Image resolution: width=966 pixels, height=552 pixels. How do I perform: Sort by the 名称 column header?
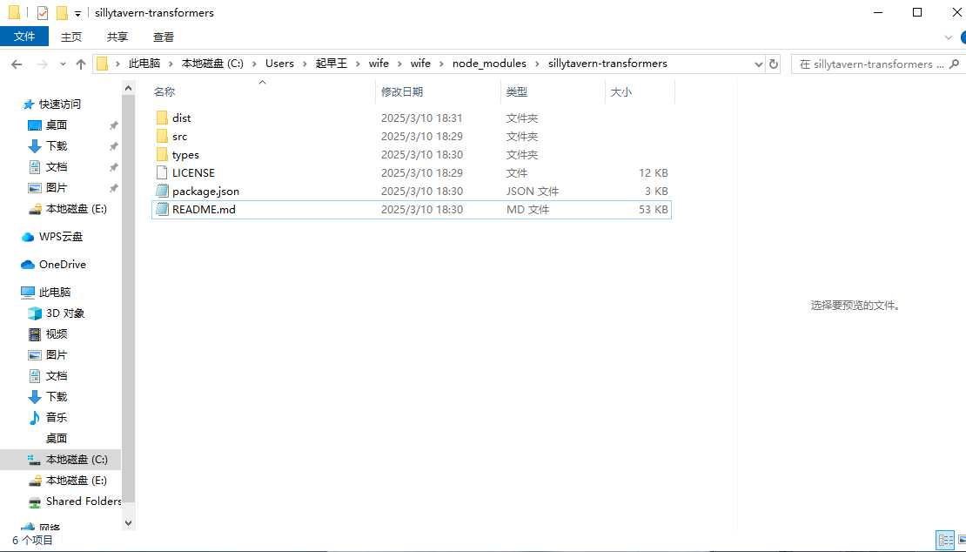[x=263, y=91]
